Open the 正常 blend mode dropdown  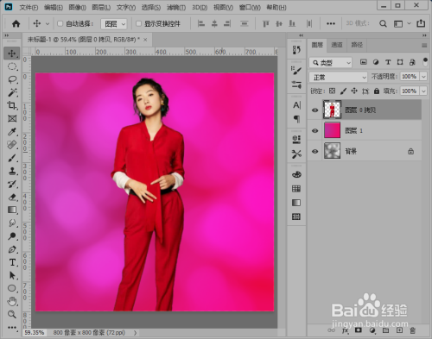coord(339,77)
